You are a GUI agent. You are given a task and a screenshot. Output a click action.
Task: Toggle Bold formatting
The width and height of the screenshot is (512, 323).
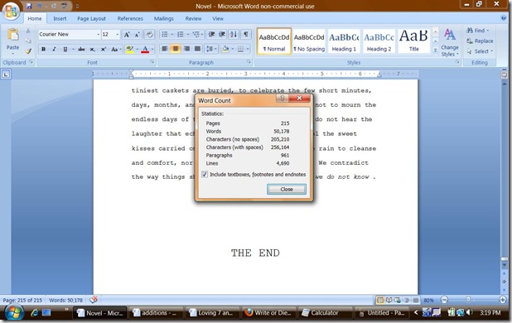click(43, 49)
